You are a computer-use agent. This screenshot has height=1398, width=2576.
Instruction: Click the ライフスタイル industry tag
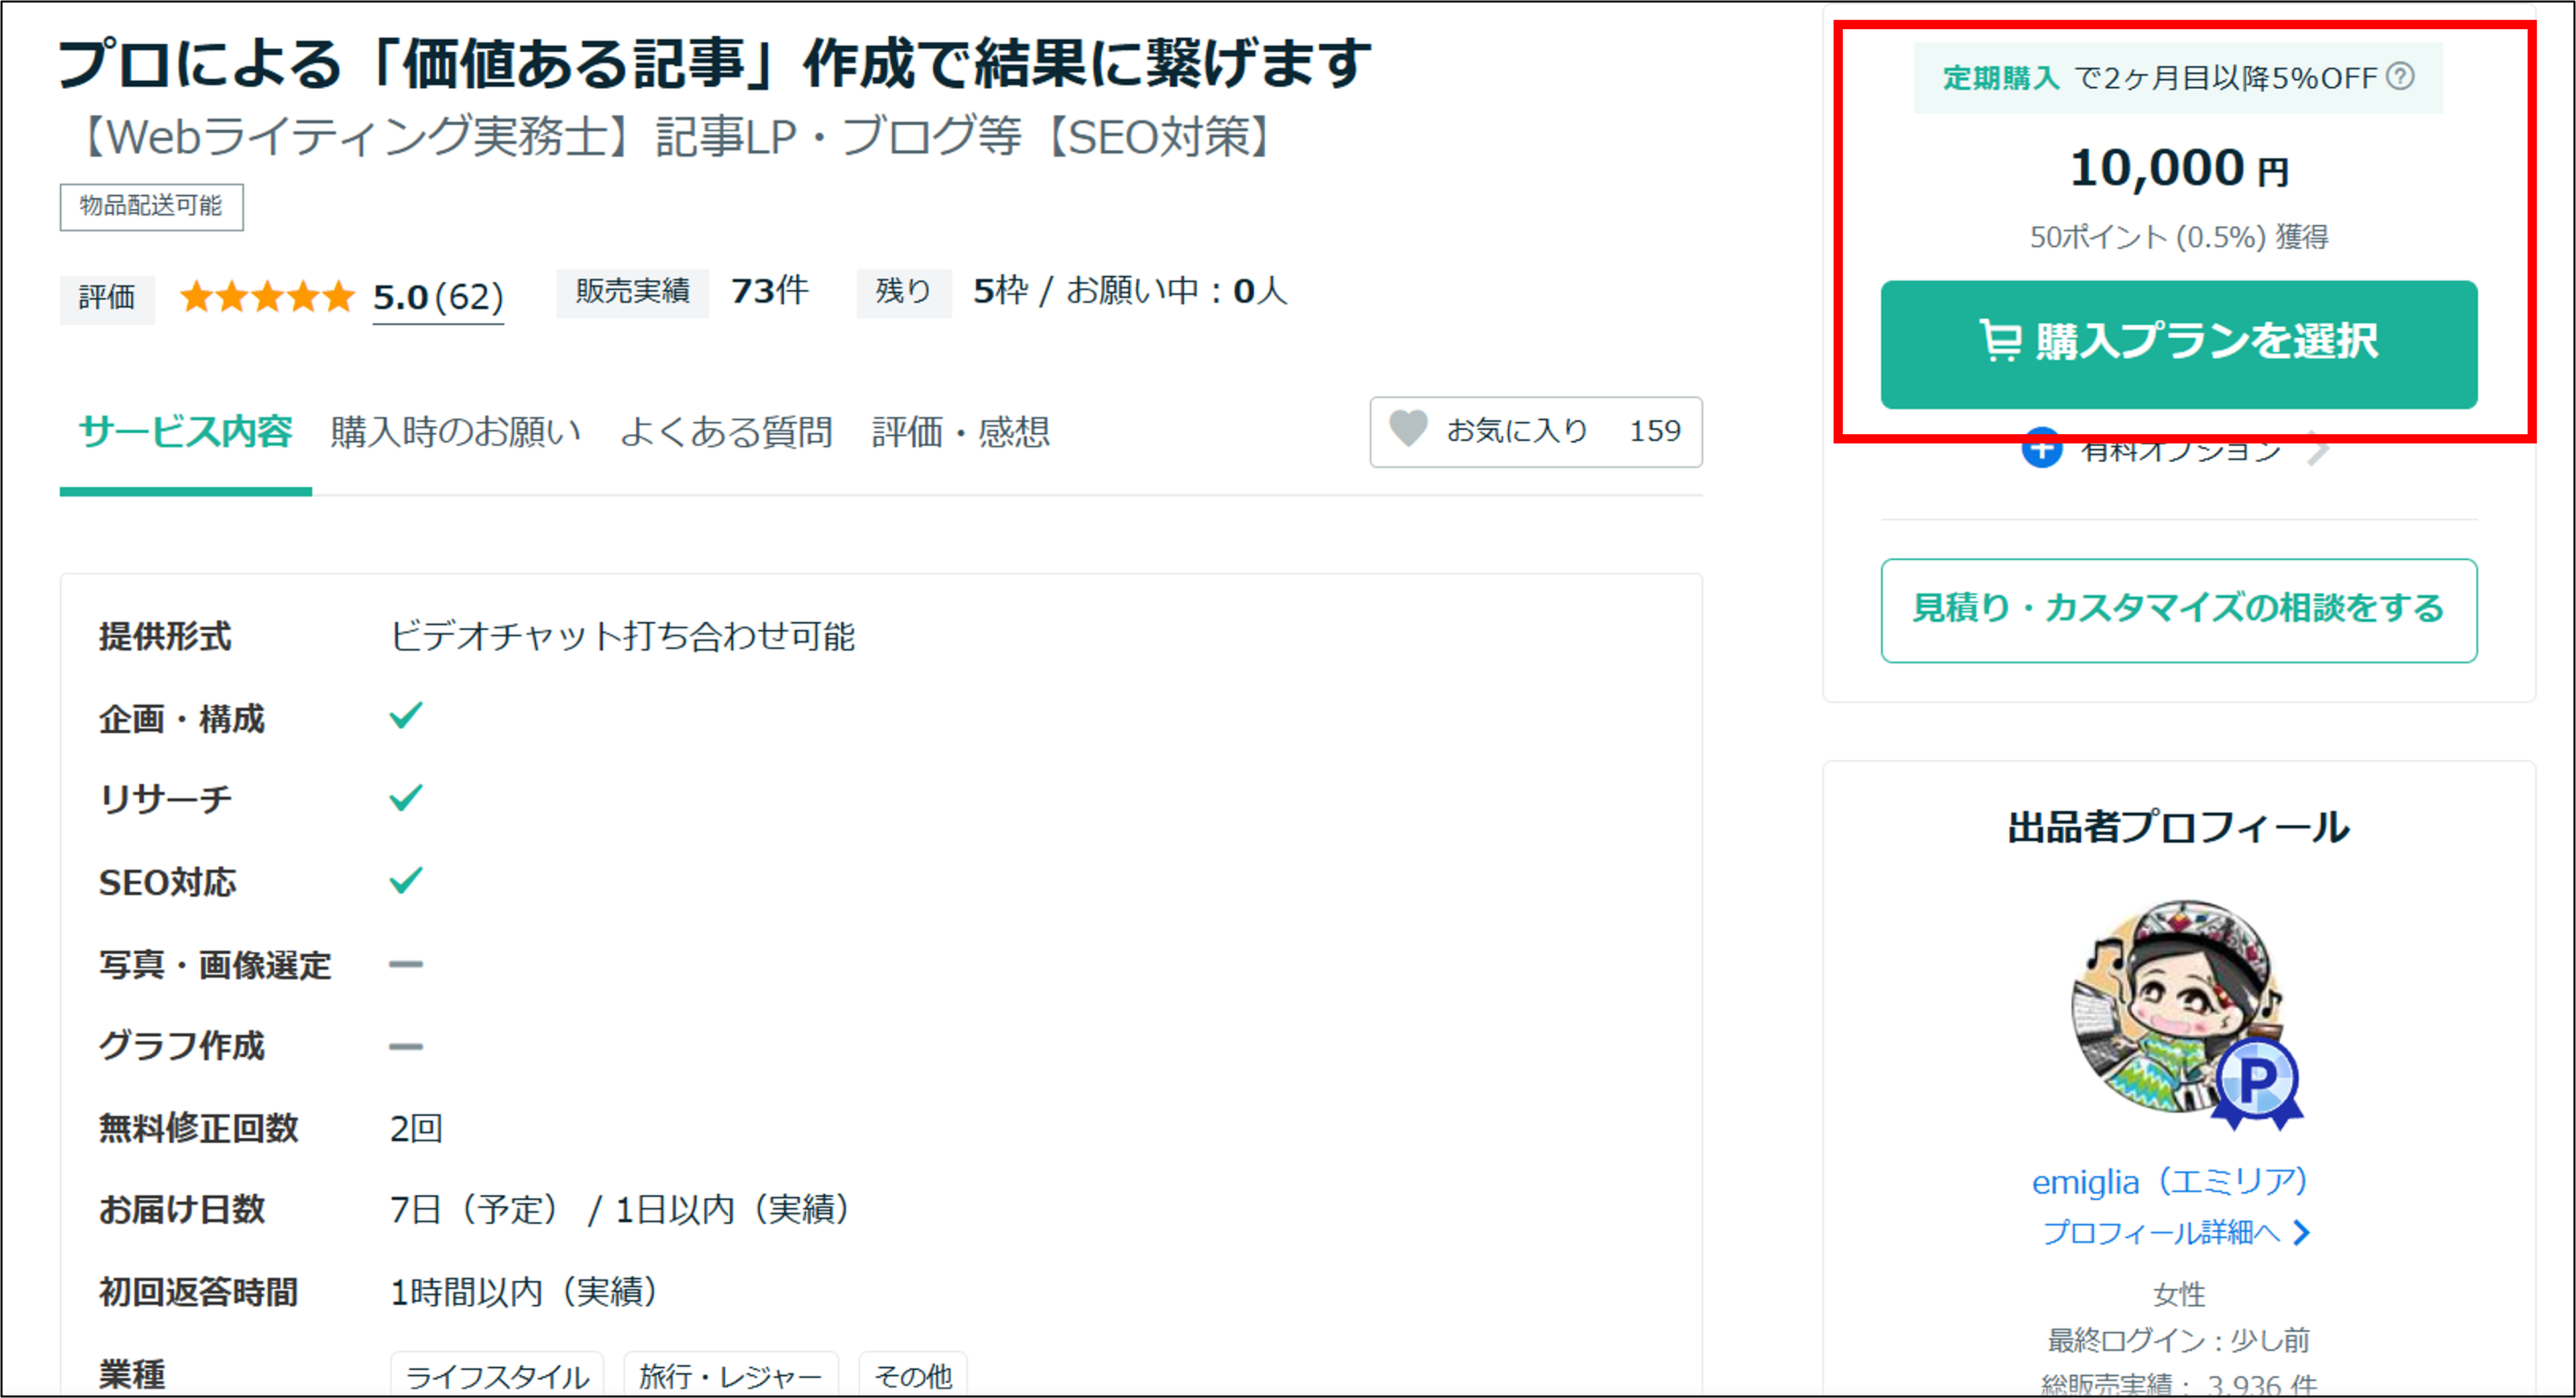pos(497,1376)
